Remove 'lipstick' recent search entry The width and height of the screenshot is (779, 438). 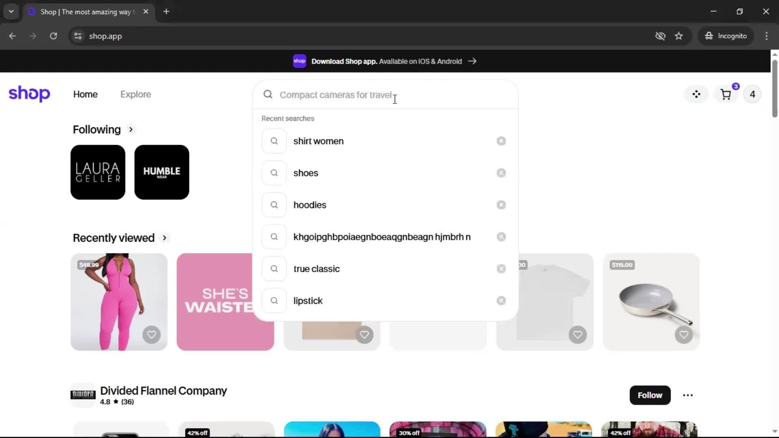click(501, 301)
